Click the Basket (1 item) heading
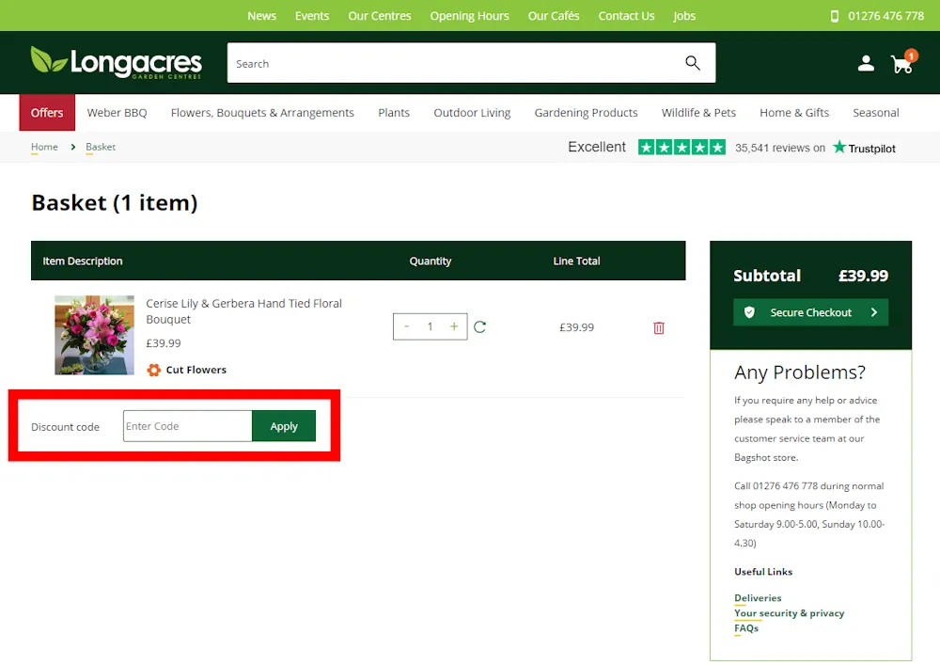The height and width of the screenshot is (665, 940). 115,203
